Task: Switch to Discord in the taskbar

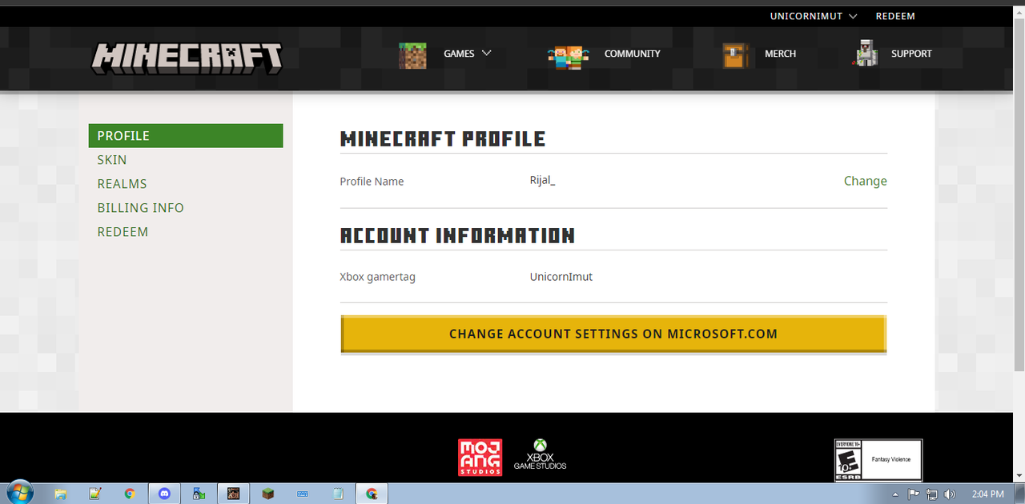Action: click(165, 494)
